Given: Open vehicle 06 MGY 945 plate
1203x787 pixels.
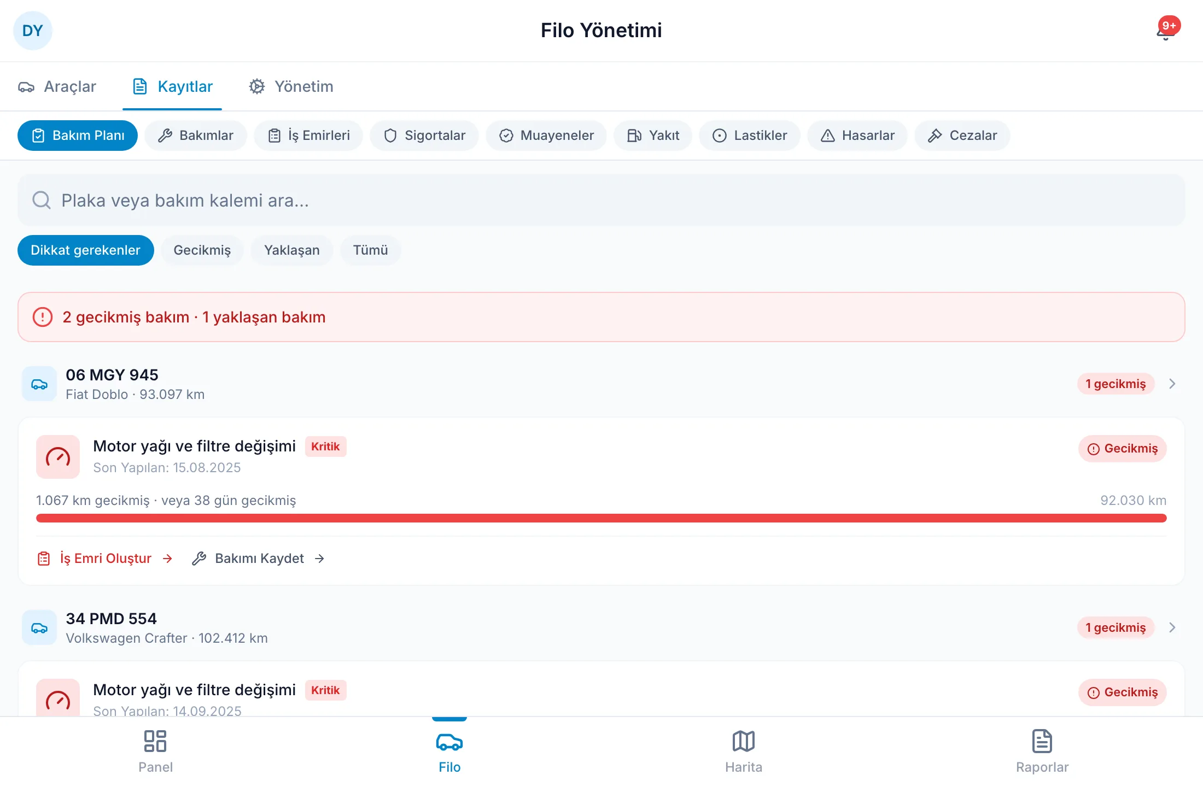Looking at the screenshot, I should tap(112, 375).
